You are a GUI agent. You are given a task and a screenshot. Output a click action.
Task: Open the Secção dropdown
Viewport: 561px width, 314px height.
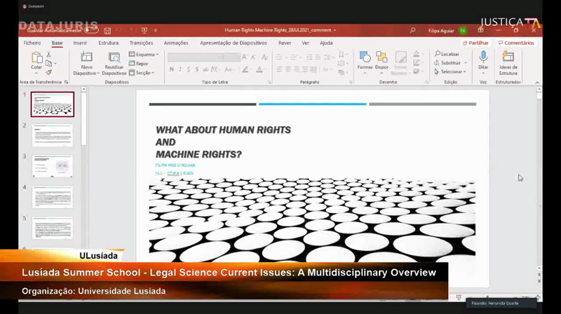tap(142, 72)
